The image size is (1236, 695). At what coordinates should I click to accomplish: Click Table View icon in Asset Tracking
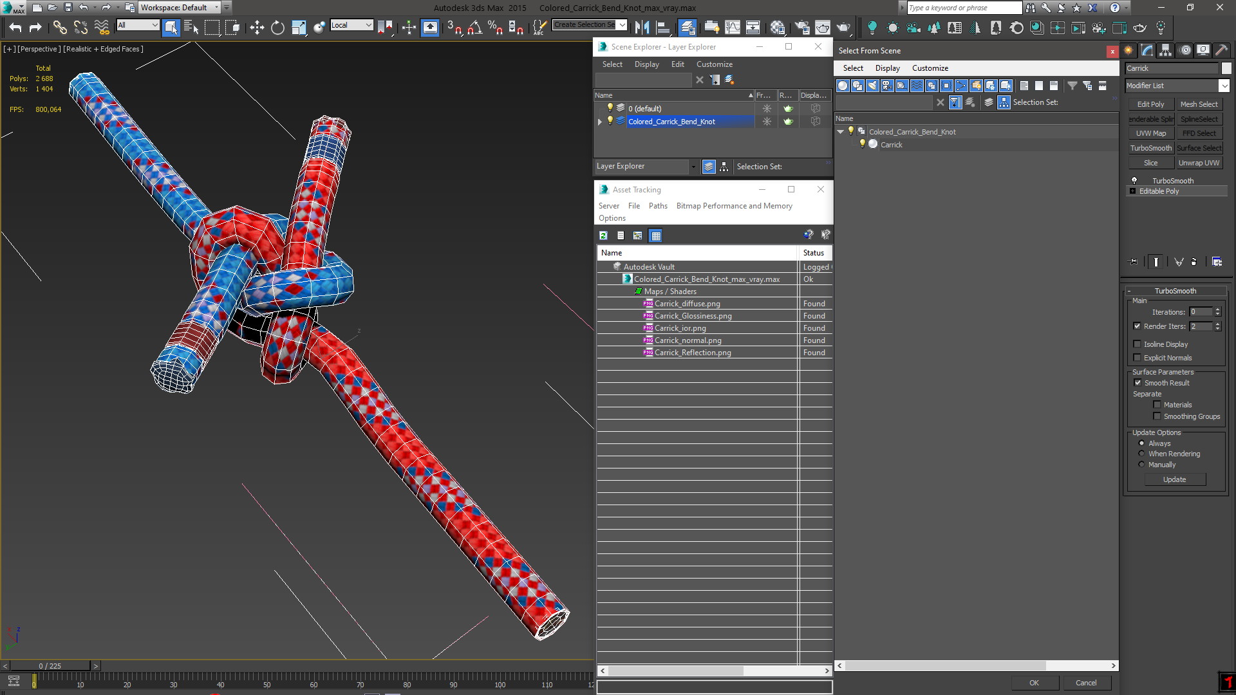point(655,236)
